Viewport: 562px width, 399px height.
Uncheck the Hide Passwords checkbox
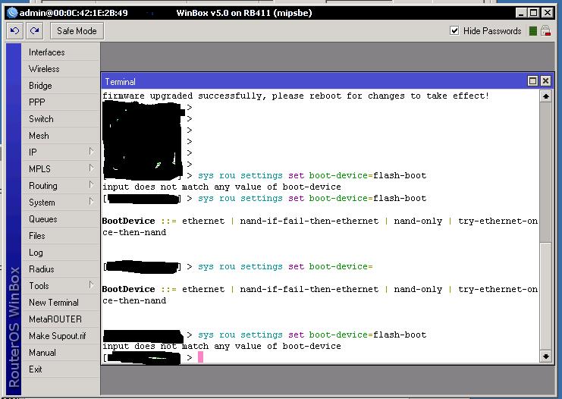[454, 31]
